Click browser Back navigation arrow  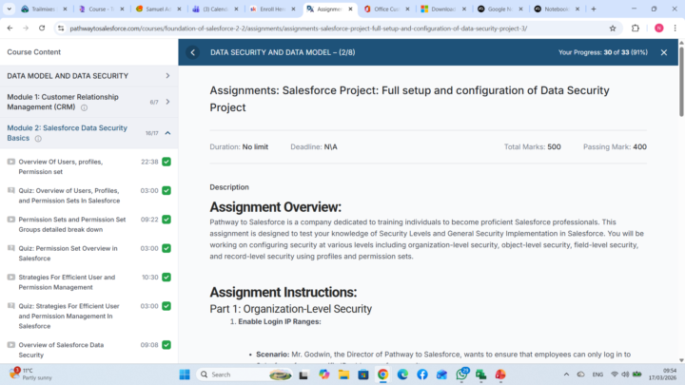(10, 28)
